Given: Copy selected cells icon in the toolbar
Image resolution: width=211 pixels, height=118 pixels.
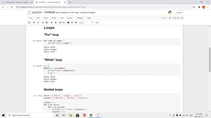Looking at the screenshot, I should (x=43, y=23).
